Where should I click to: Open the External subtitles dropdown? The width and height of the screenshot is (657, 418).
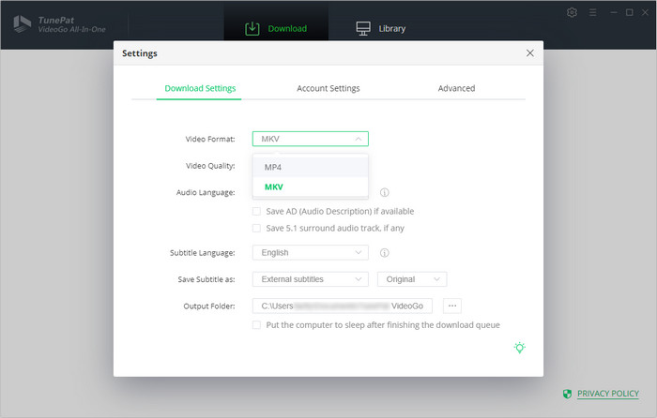point(310,279)
